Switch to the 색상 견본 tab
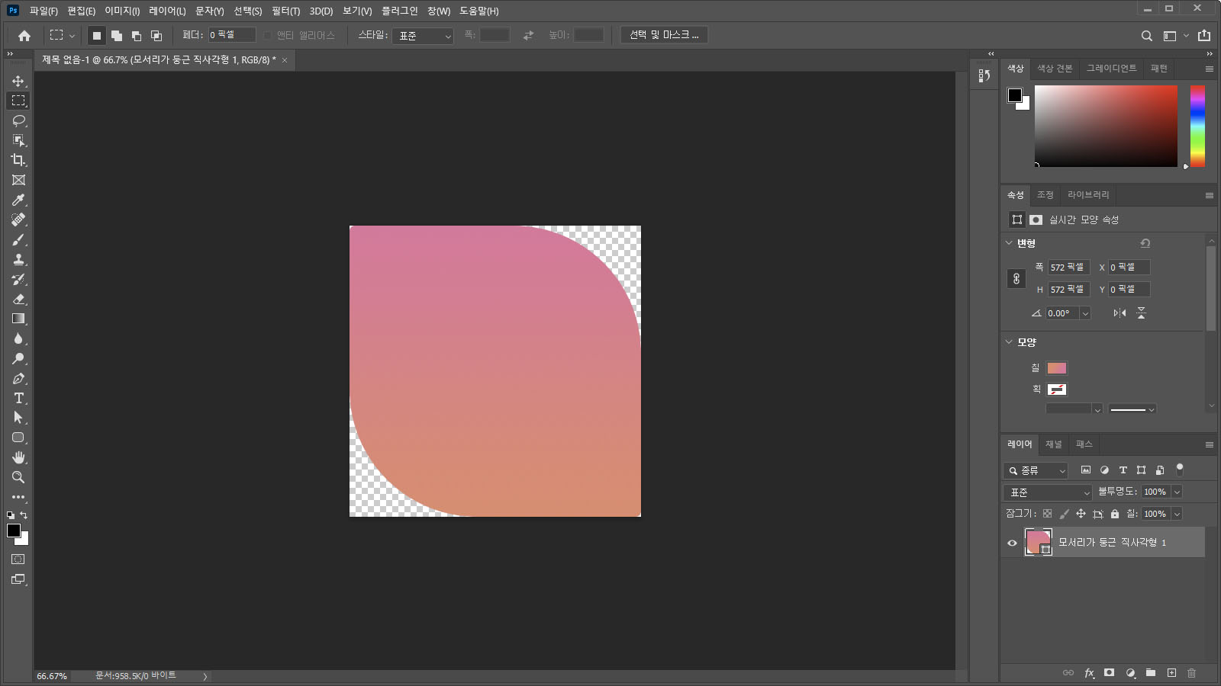The width and height of the screenshot is (1221, 686). 1055,69
